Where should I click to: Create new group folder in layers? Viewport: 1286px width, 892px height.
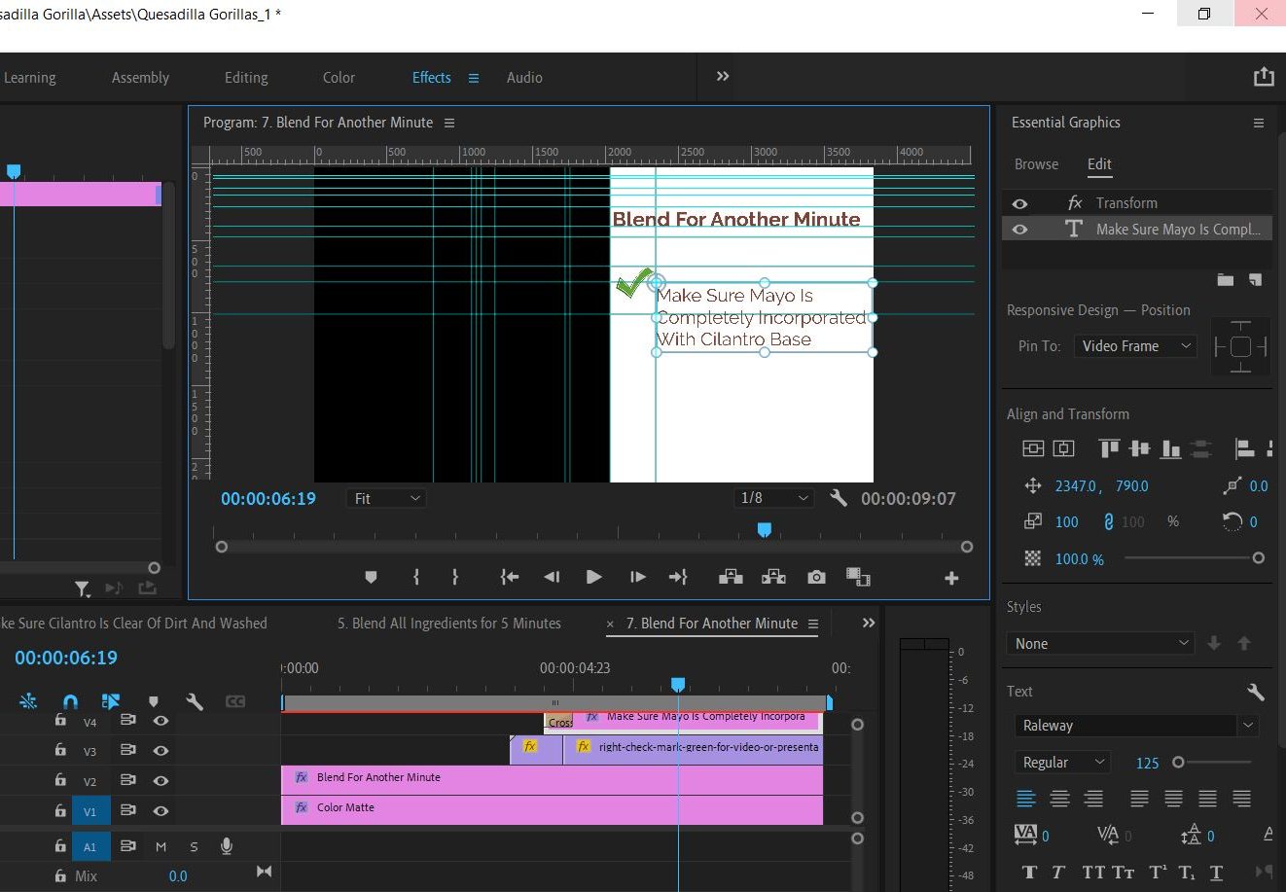pyautogui.click(x=1226, y=280)
